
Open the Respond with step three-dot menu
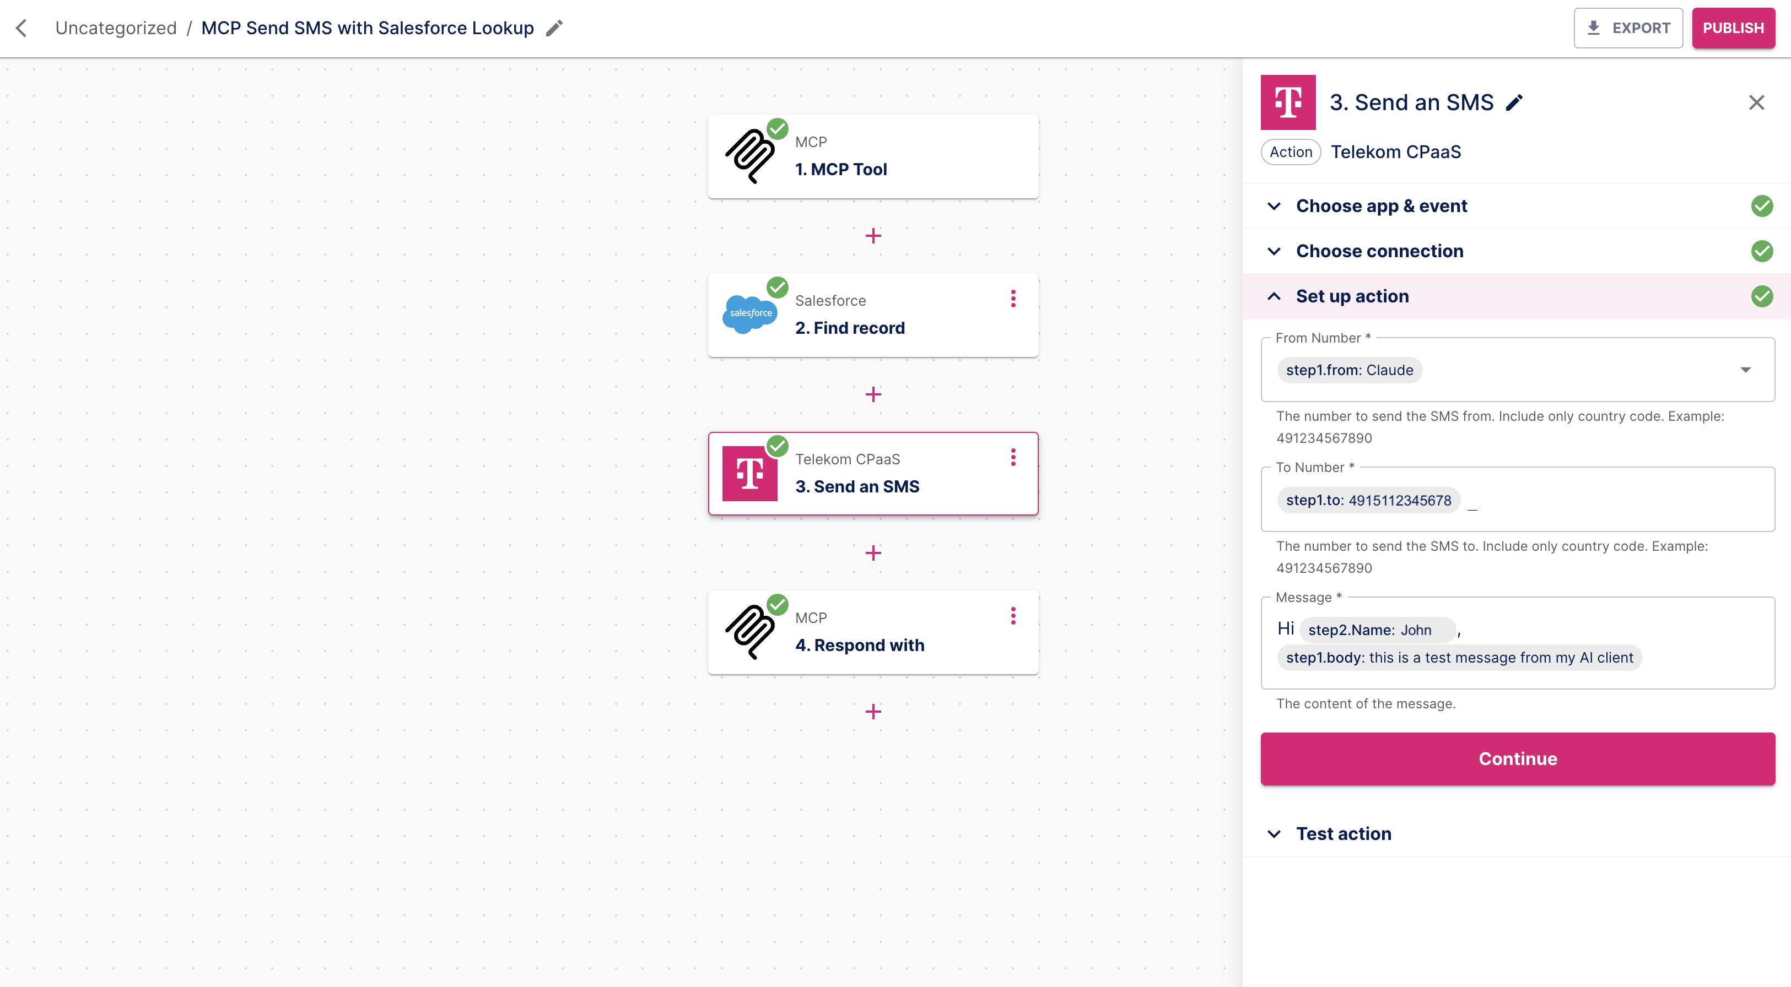point(1013,616)
